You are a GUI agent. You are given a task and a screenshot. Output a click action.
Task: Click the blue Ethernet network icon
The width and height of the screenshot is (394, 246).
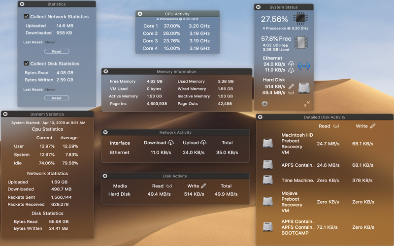click(x=304, y=66)
